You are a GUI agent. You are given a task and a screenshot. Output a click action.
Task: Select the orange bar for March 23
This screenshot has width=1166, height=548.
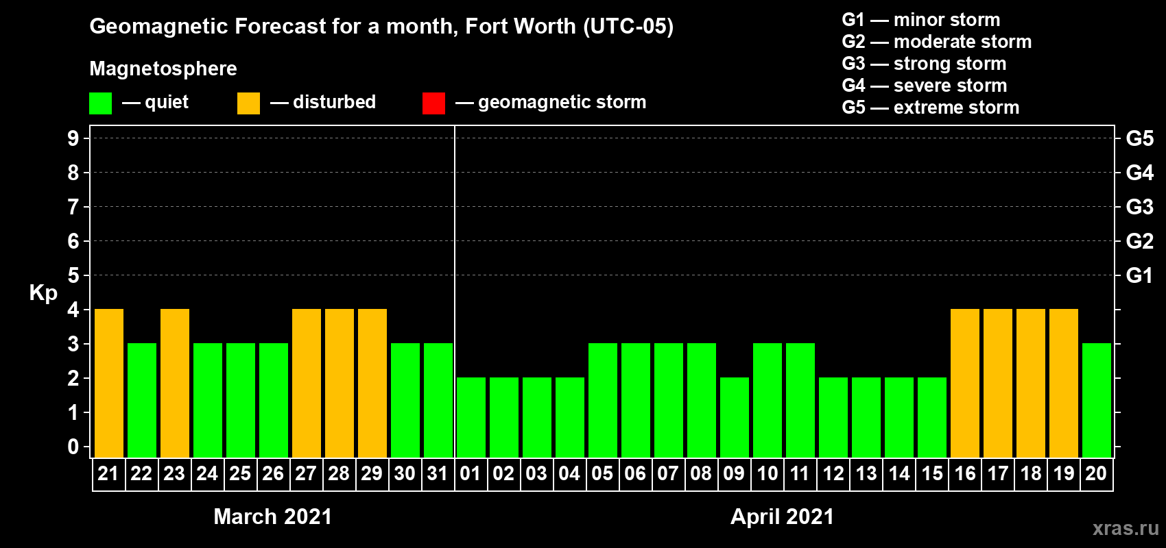click(x=175, y=383)
